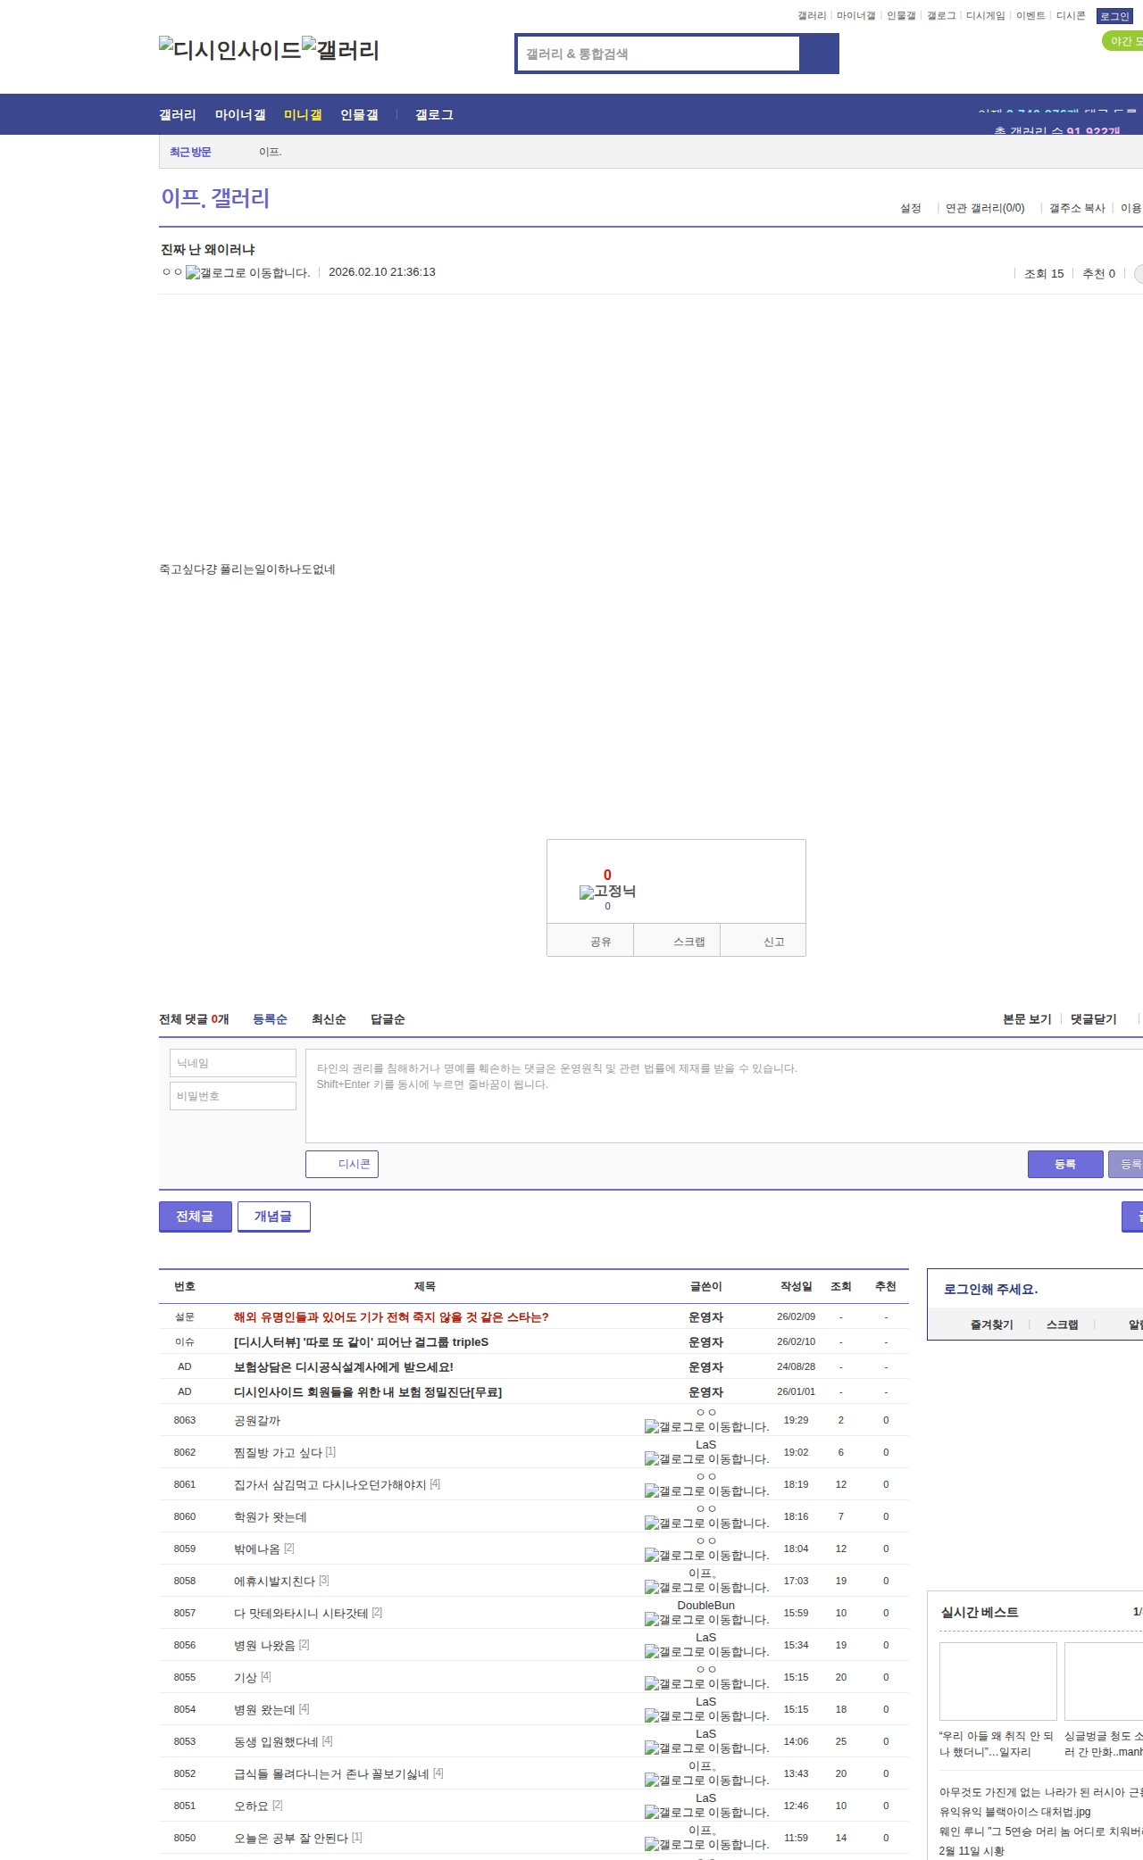Select the 개념글 tab
This screenshot has height=1860, width=1143.
(274, 1216)
